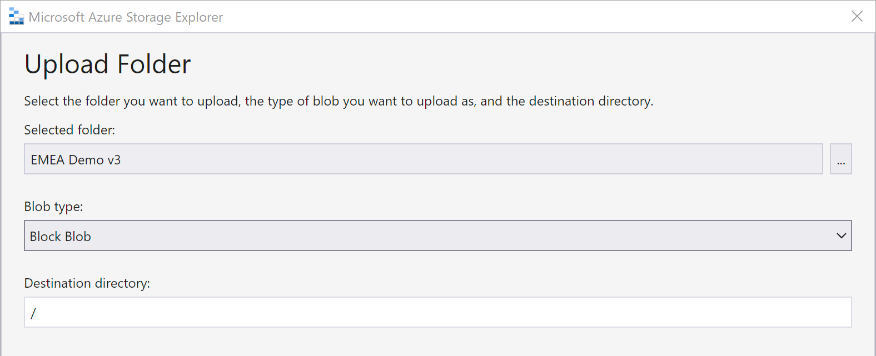Screen dimensions: 876x356
Task: Click the 'Blob type:' label
Action: [53, 207]
